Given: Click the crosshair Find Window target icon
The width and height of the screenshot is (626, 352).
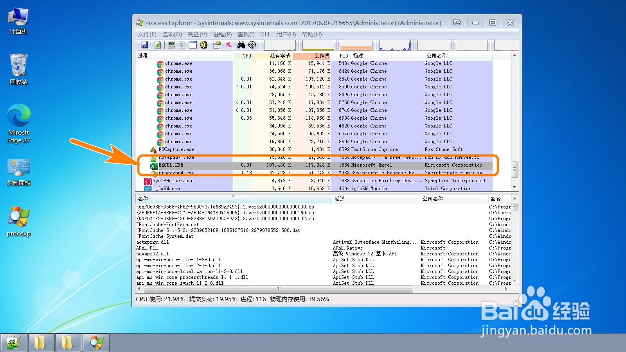Looking at the screenshot, I should (252, 45).
